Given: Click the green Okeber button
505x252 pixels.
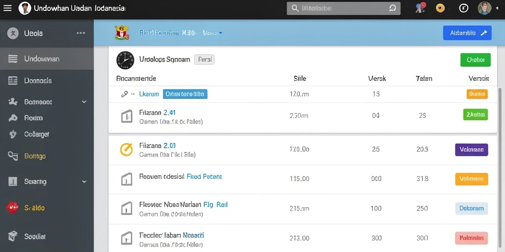Looking at the screenshot, I should tap(475, 60).
